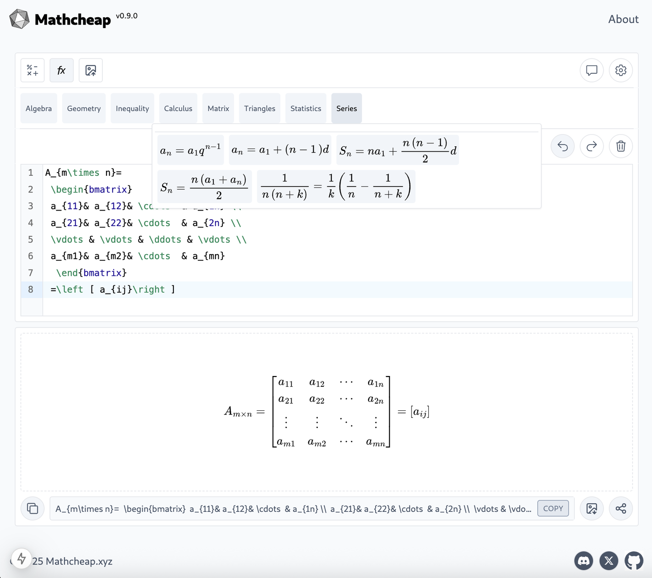Viewport: 652px width, 578px height.
Task: Switch to the Statistics tab
Action: 306,108
